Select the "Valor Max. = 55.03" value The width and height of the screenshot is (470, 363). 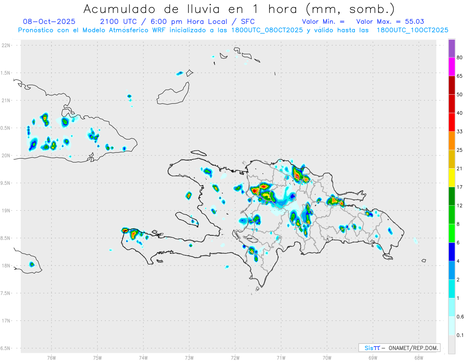coord(390,22)
